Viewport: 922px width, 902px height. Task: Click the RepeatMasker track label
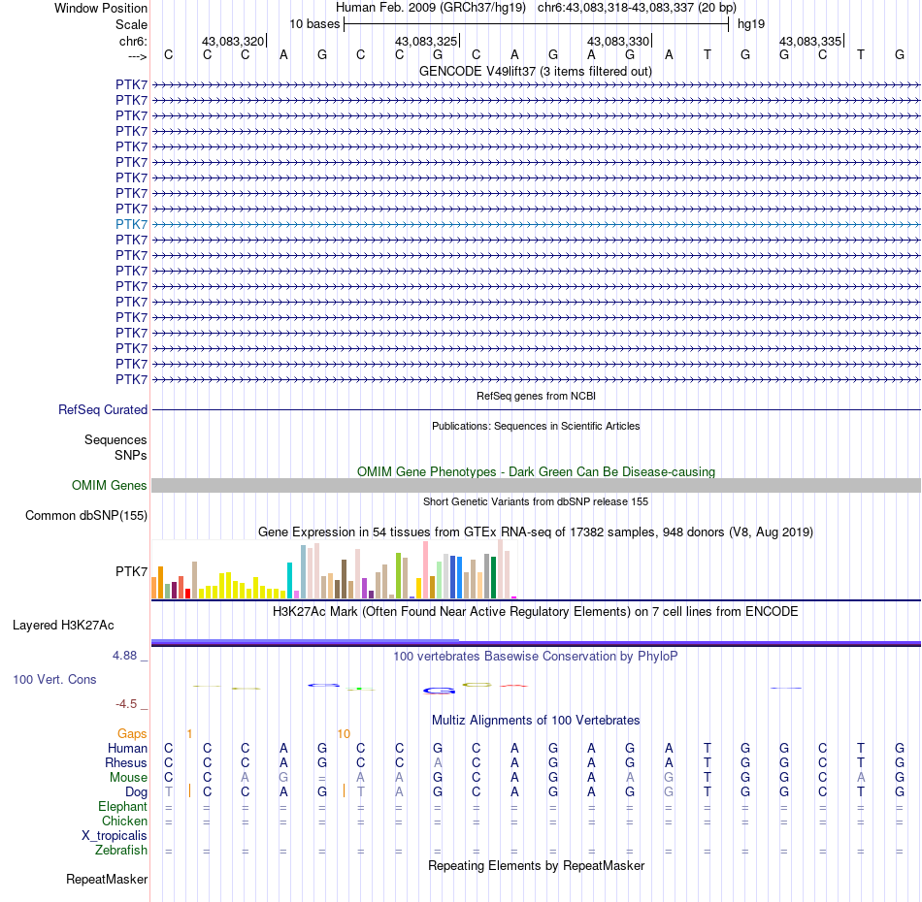pyautogui.click(x=107, y=879)
